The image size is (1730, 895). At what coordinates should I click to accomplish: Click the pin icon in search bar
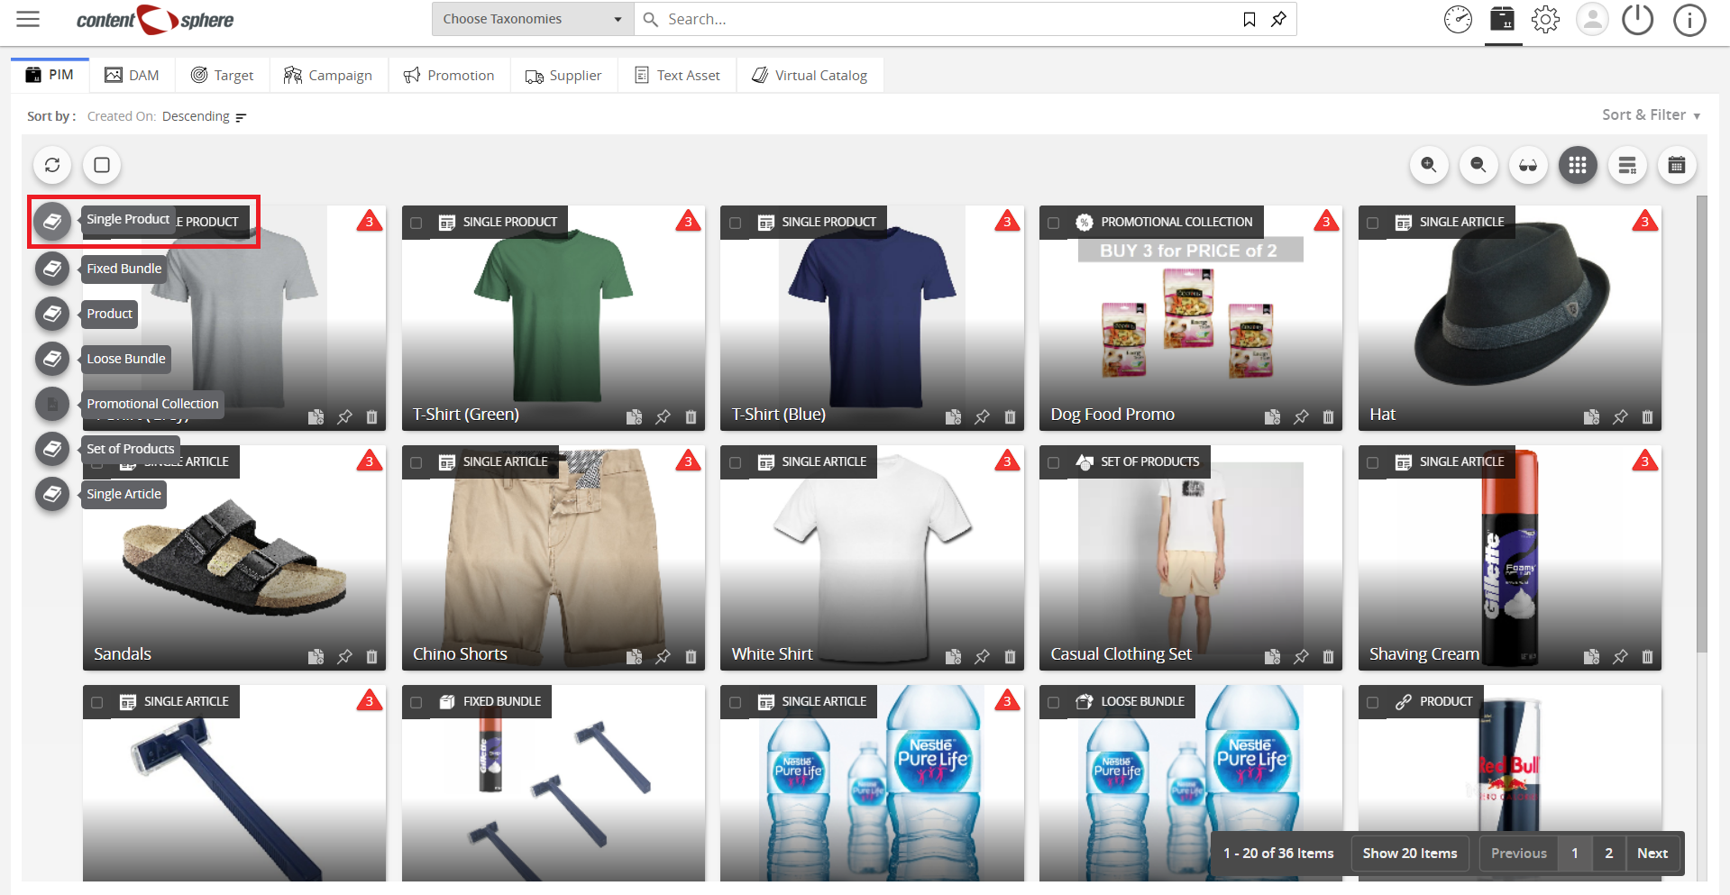1278,19
